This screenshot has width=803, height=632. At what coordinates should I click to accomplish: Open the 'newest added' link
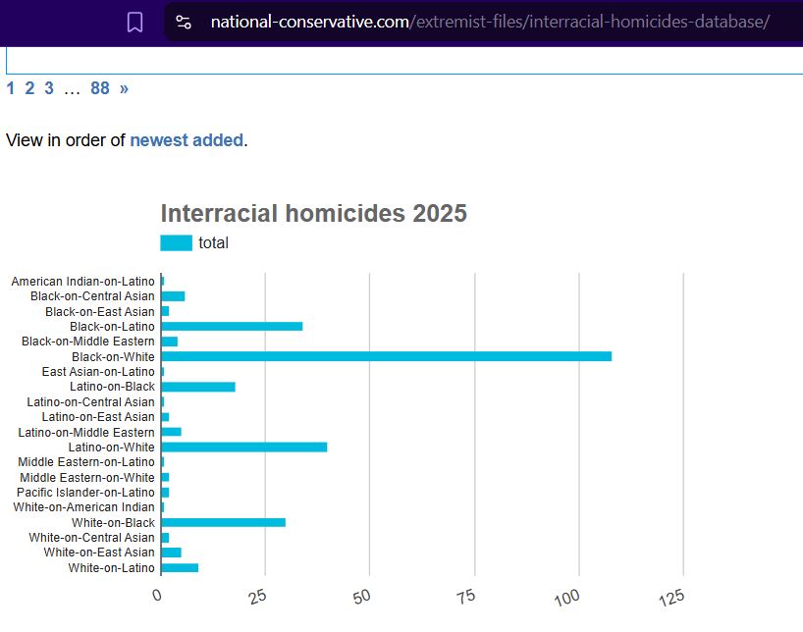pos(187,140)
